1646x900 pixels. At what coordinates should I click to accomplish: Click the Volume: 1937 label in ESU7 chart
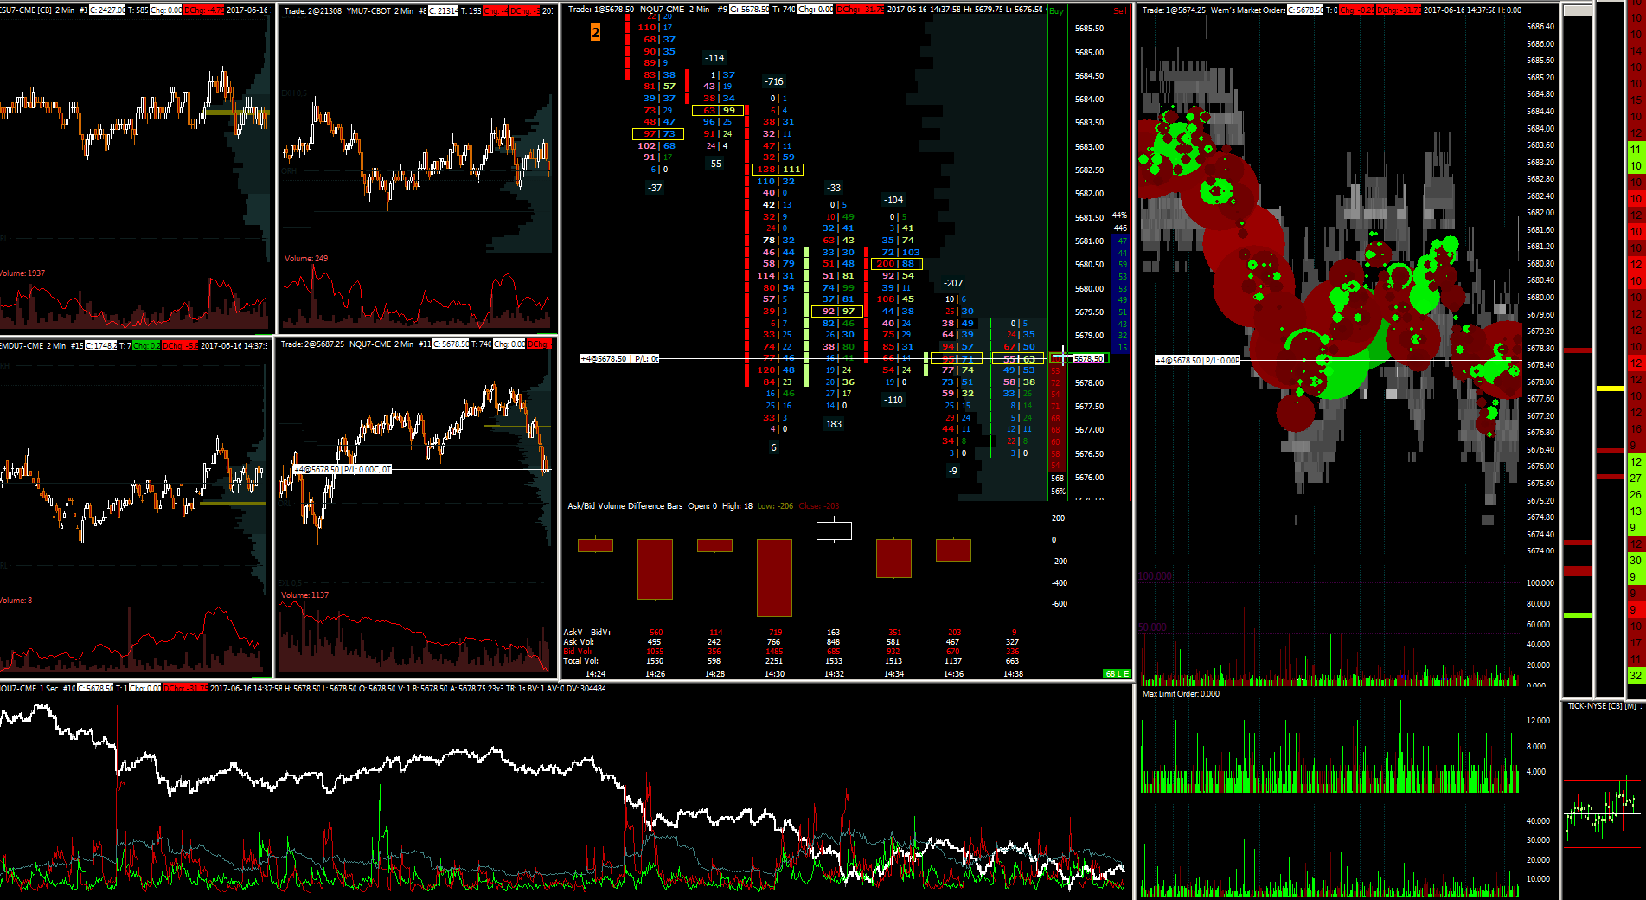22,273
